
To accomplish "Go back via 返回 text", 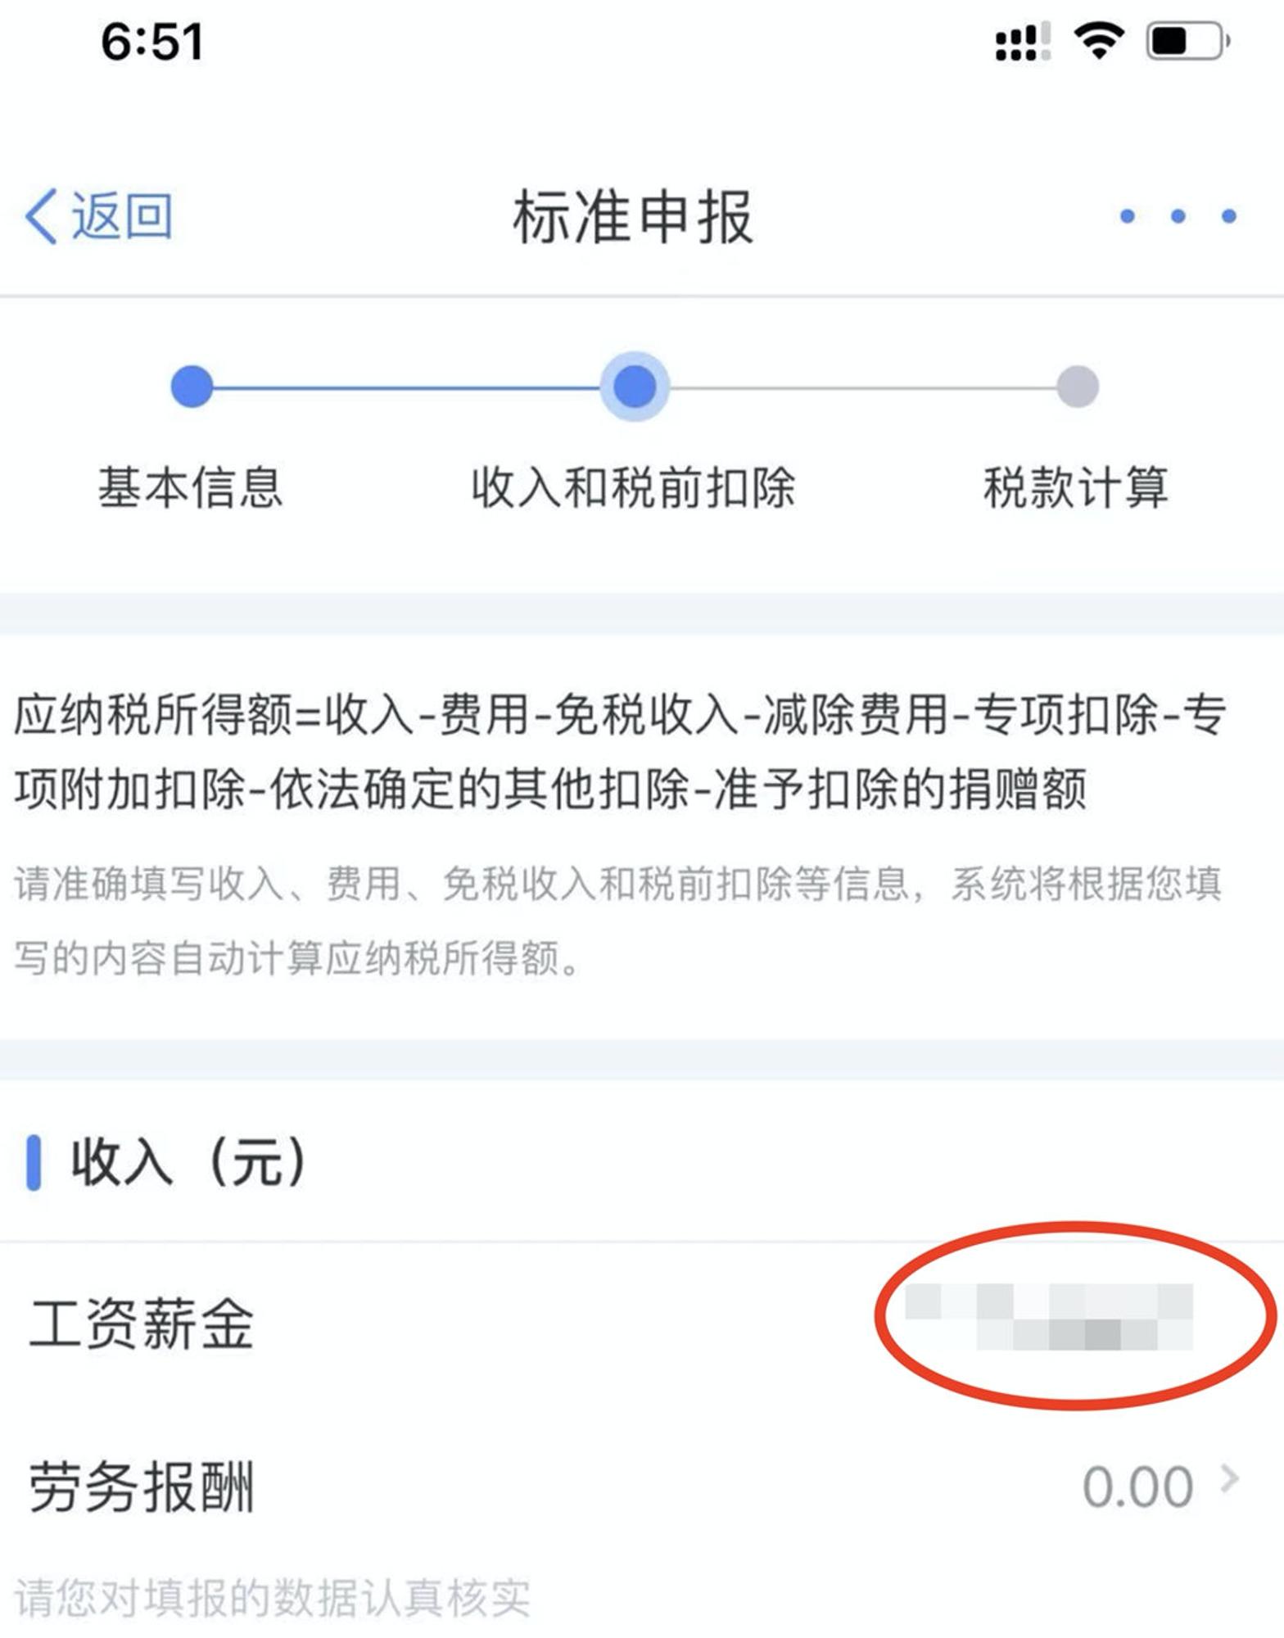I will coord(122,216).
